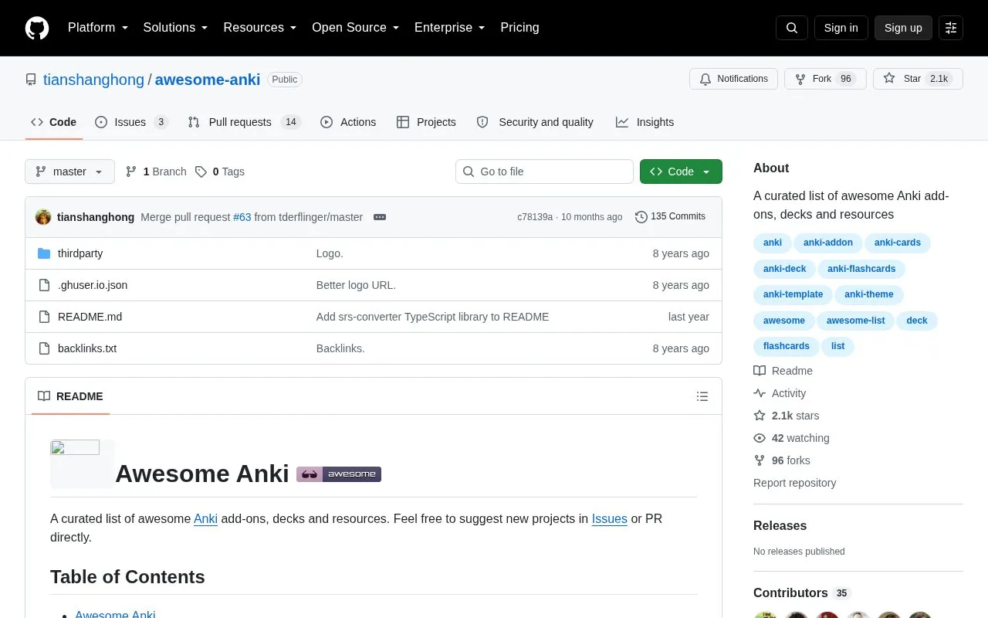Expand the green Code dropdown button
The width and height of the screenshot is (988, 618).
click(681, 171)
